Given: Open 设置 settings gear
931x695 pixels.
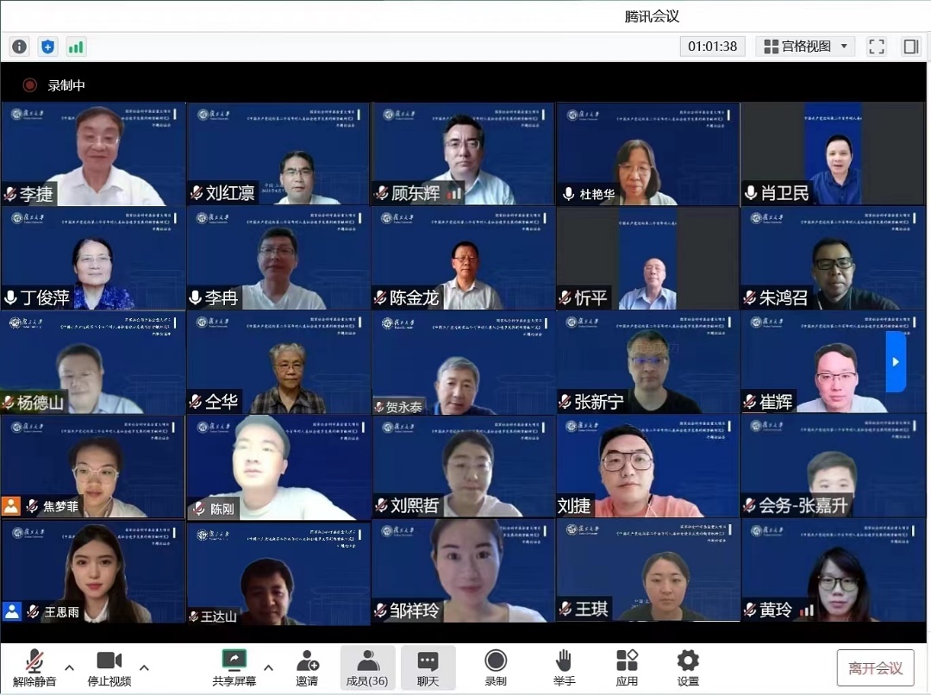Looking at the screenshot, I should (688, 667).
